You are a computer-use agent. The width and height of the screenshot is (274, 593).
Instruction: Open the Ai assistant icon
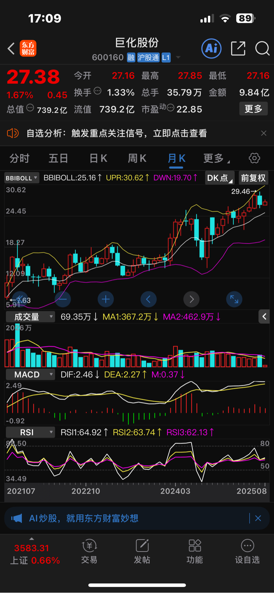(211, 48)
